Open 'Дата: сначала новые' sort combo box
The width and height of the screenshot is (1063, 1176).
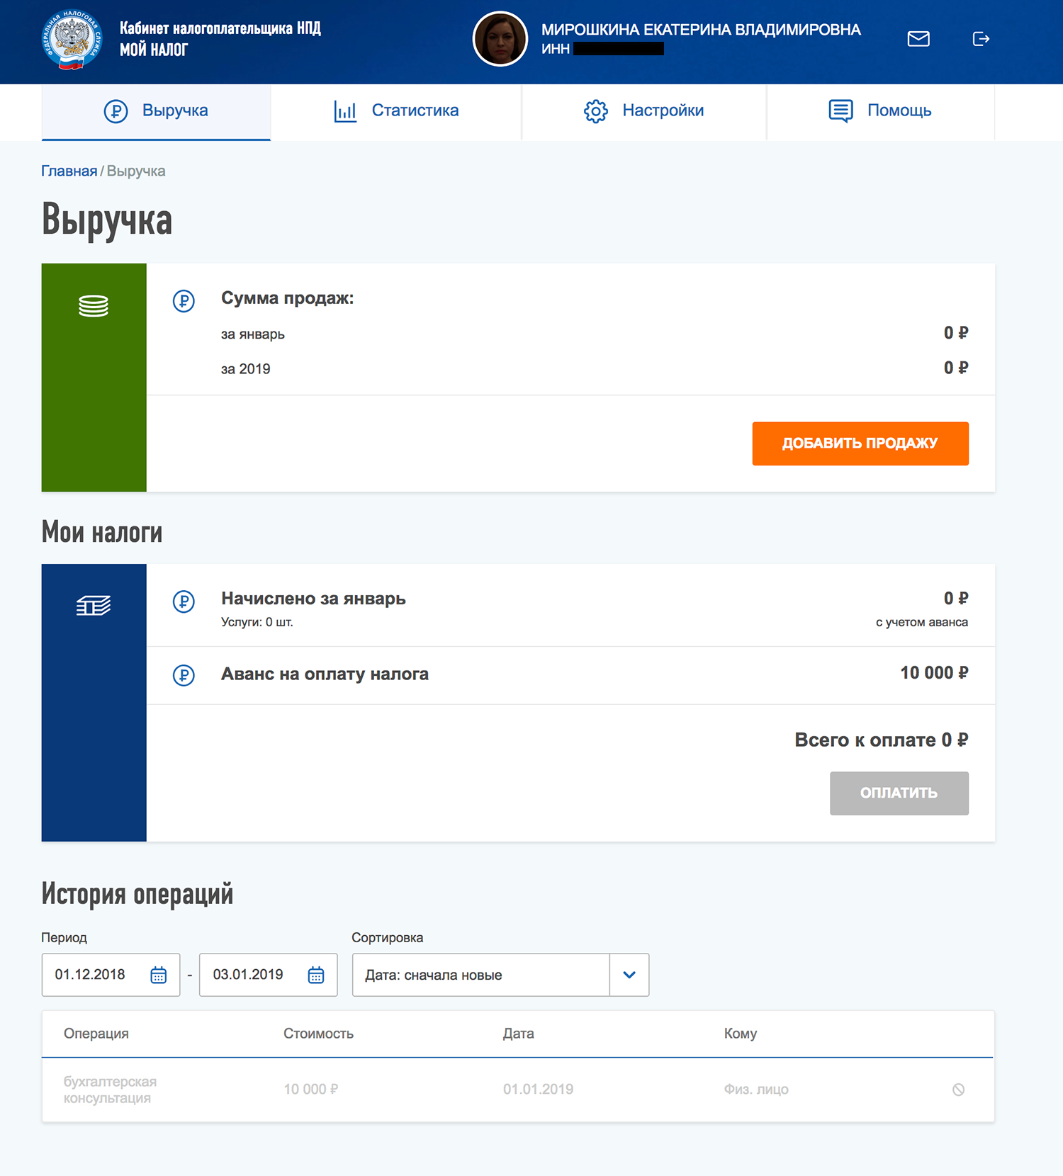[480, 976]
